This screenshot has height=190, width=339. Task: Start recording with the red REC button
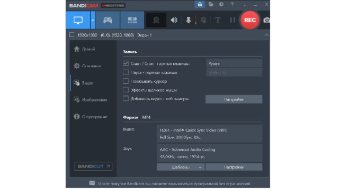[249, 20]
